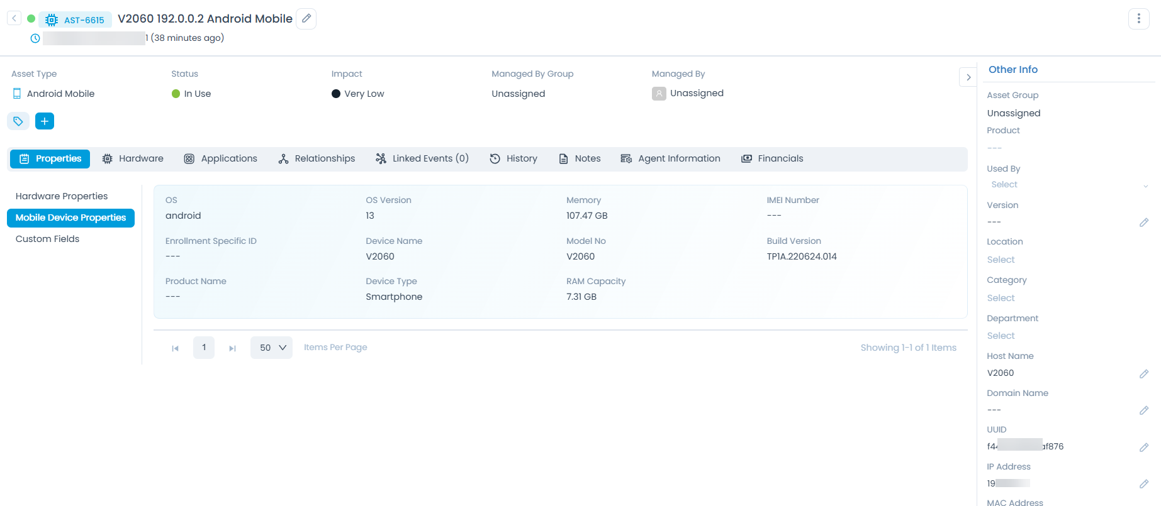Open the Used By dropdown
This screenshot has height=506, width=1161.
click(x=1067, y=185)
